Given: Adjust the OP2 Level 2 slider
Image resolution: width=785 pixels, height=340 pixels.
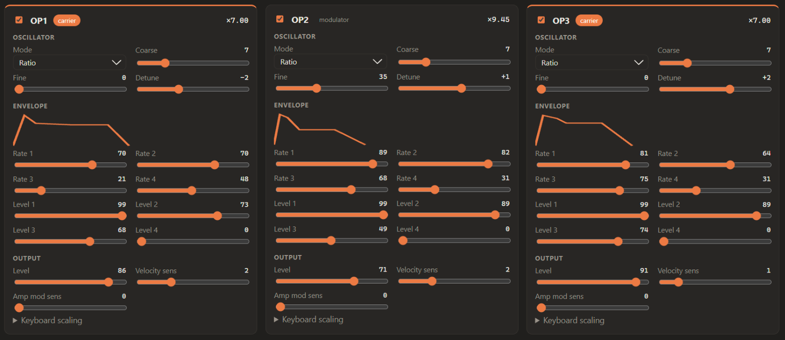Looking at the screenshot, I should click(x=454, y=214).
